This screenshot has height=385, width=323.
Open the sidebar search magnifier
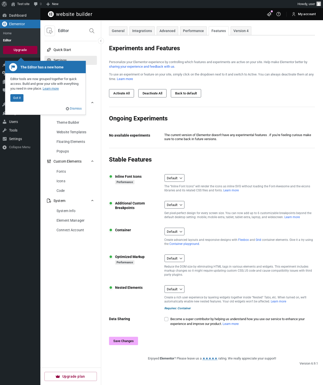pyautogui.click(x=92, y=31)
